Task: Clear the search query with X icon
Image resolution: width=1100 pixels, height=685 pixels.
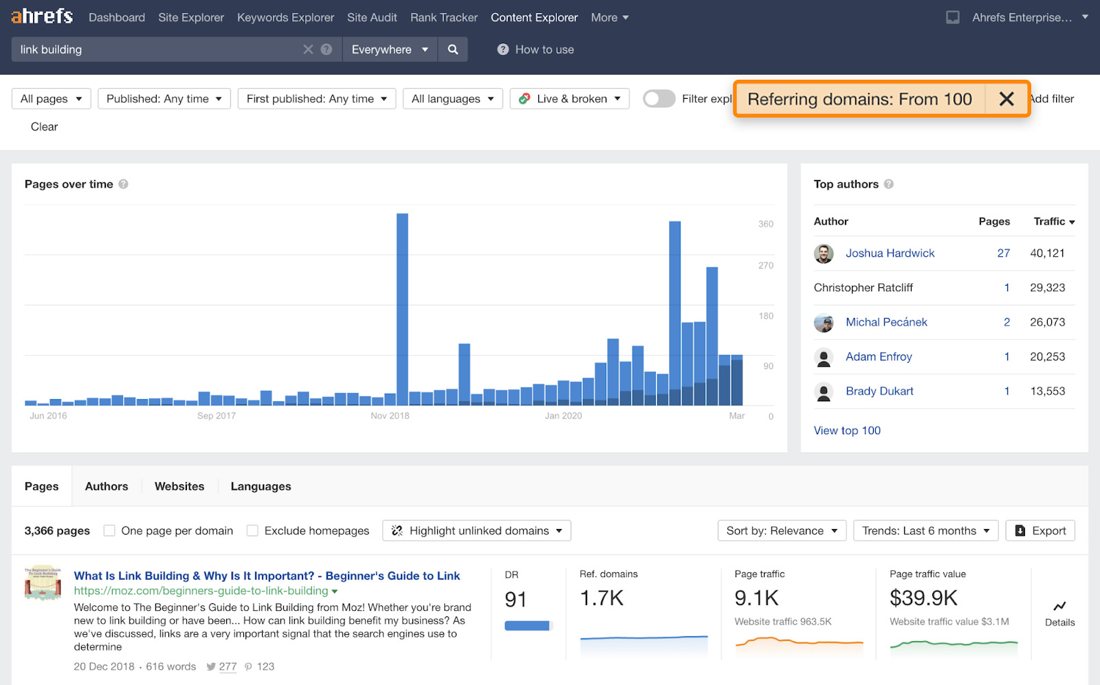Action: pos(308,49)
